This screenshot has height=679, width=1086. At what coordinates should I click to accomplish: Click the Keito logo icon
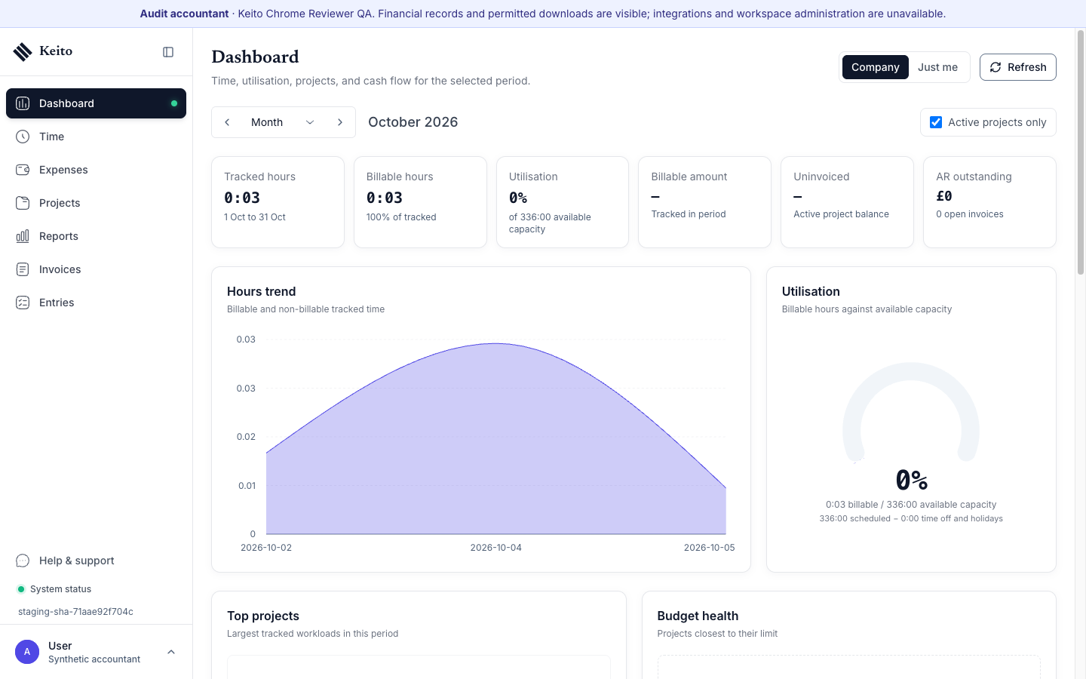[x=23, y=51]
